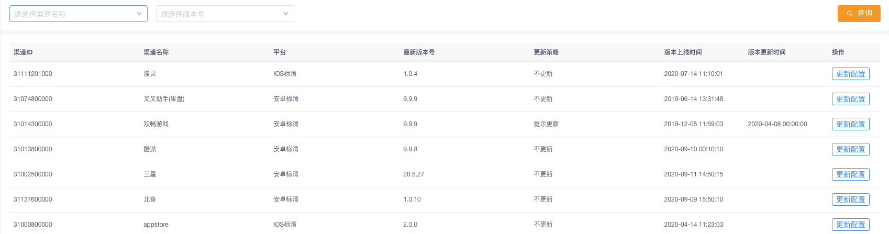This screenshot has height=234, width=889.
Task: Open the 请选择版本号 version number dropdown
Action: tap(220, 14)
